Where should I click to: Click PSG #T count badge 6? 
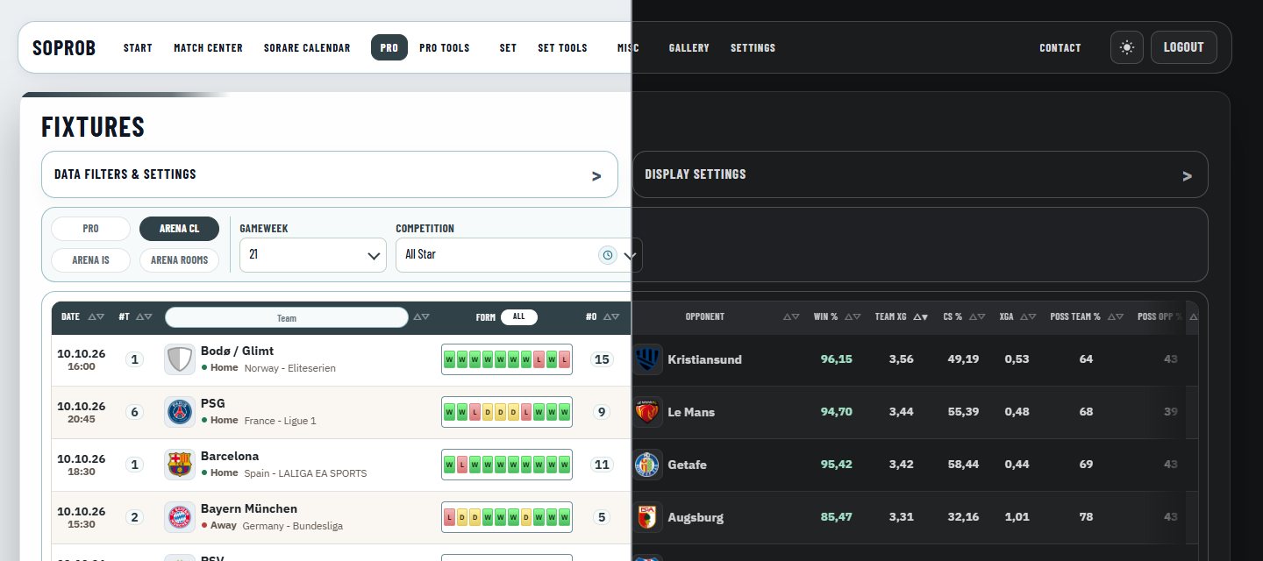[134, 412]
